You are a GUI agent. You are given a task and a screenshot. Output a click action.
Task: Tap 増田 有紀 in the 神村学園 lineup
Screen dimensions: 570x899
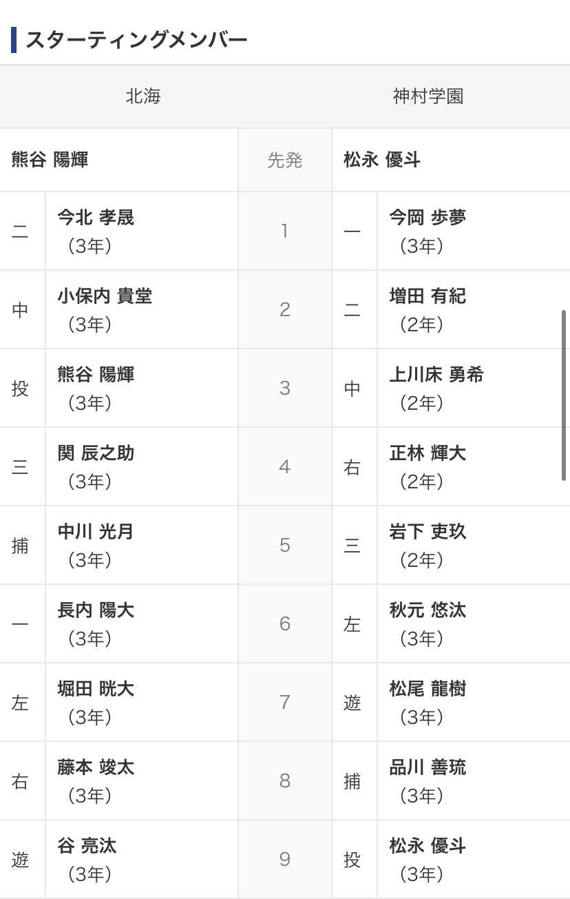tap(427, 296)
